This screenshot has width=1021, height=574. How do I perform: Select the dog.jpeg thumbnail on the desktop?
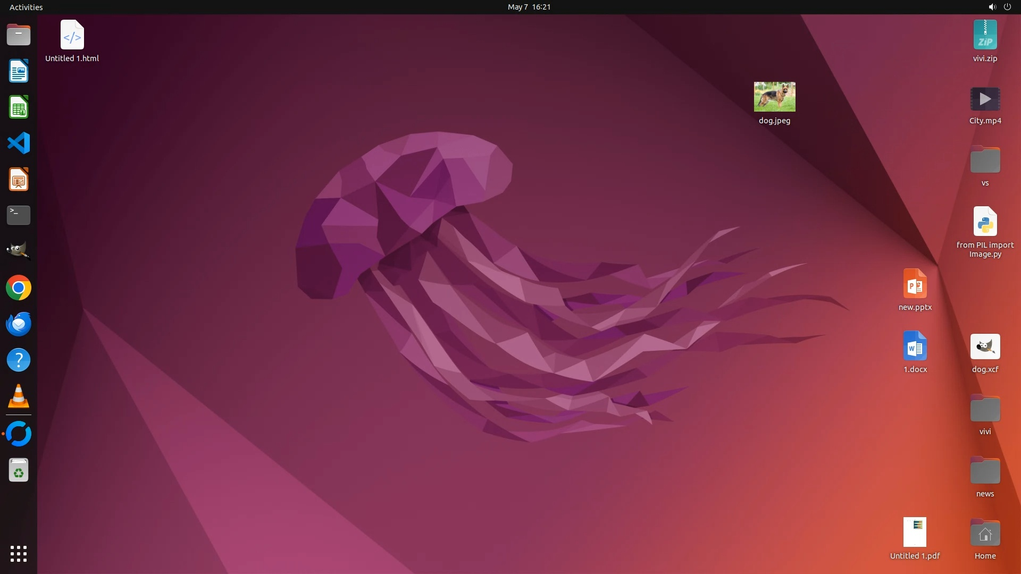coord(774,97)
